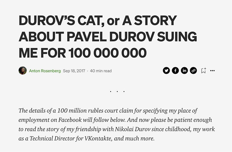Share the article on Facebook
This screenshot has width=232, height=152.
click(x=175, y=70)
